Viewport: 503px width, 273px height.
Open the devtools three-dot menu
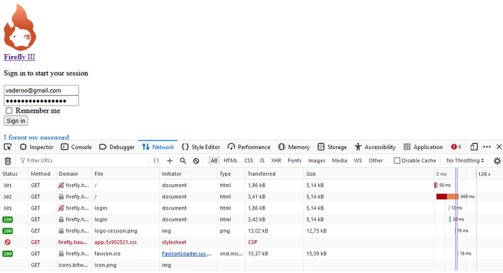487,147
